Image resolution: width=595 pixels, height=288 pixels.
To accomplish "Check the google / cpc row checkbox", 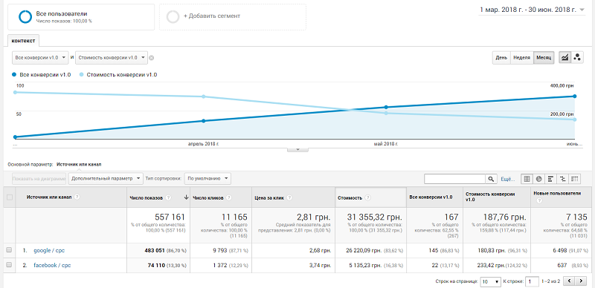I will click(10, 250).
